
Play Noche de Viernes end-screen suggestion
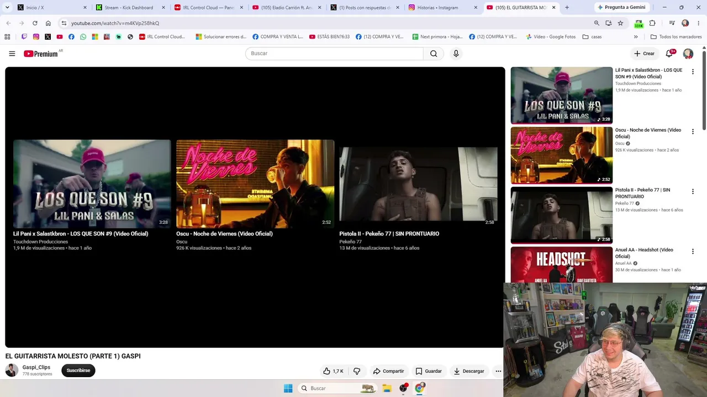(255, 184)
